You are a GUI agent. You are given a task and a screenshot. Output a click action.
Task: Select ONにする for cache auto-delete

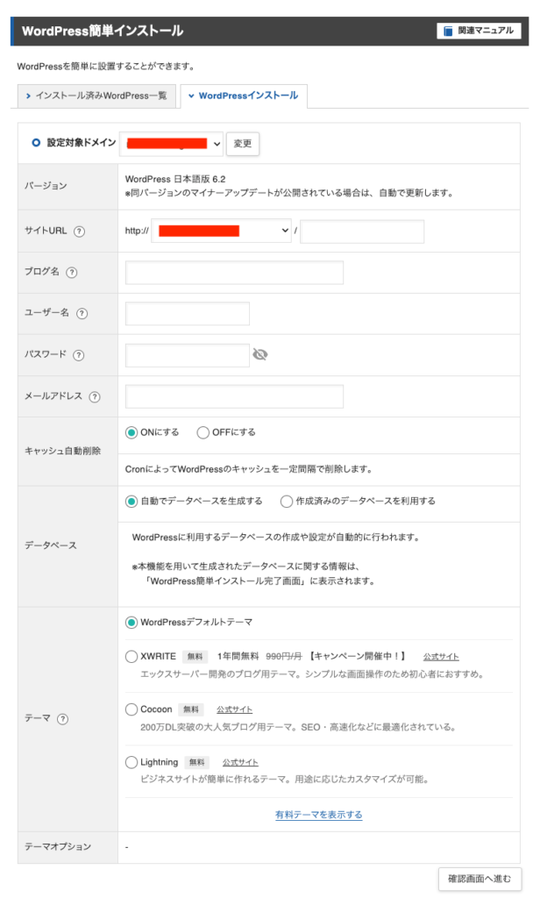coord(131,432)
